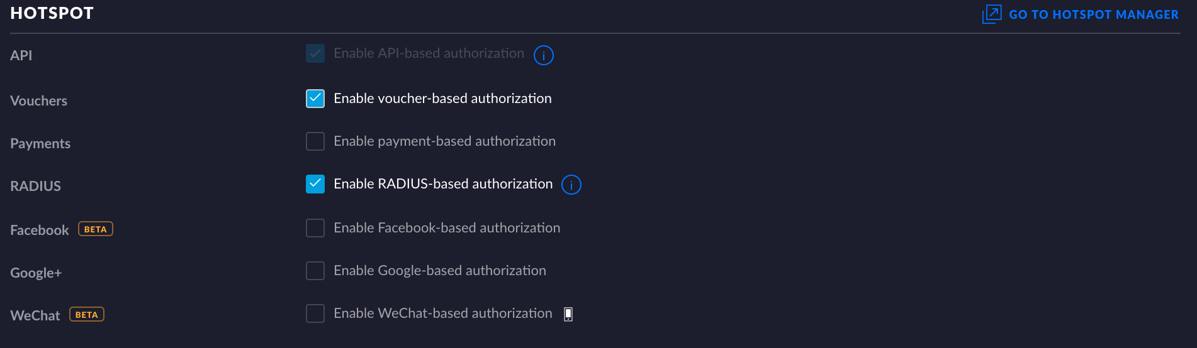Click the info icon next to RADIUS-based authorization

571,185
